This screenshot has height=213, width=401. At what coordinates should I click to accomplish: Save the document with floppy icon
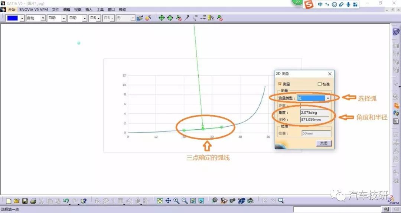(x=25, y=201)
